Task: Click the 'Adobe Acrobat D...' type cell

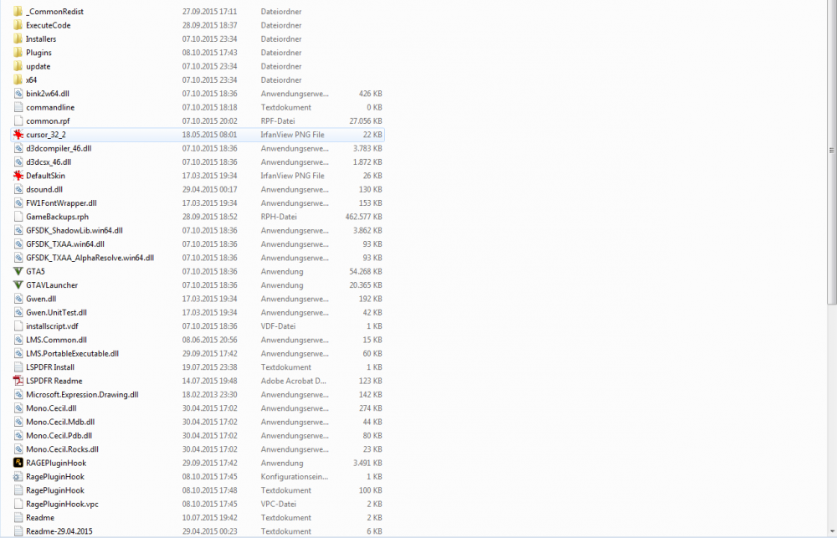Action: [x=293, y=381]
